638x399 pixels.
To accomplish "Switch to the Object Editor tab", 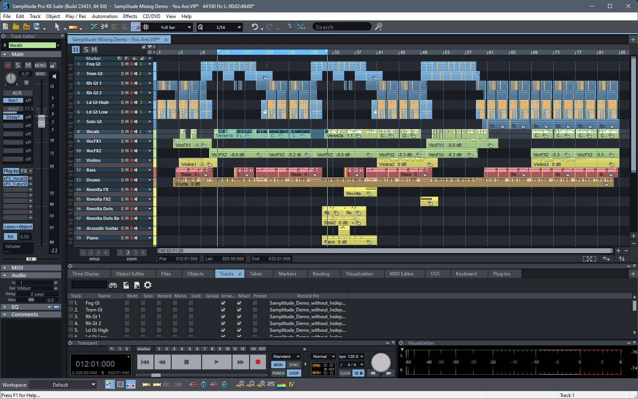I will click(130, 274).
